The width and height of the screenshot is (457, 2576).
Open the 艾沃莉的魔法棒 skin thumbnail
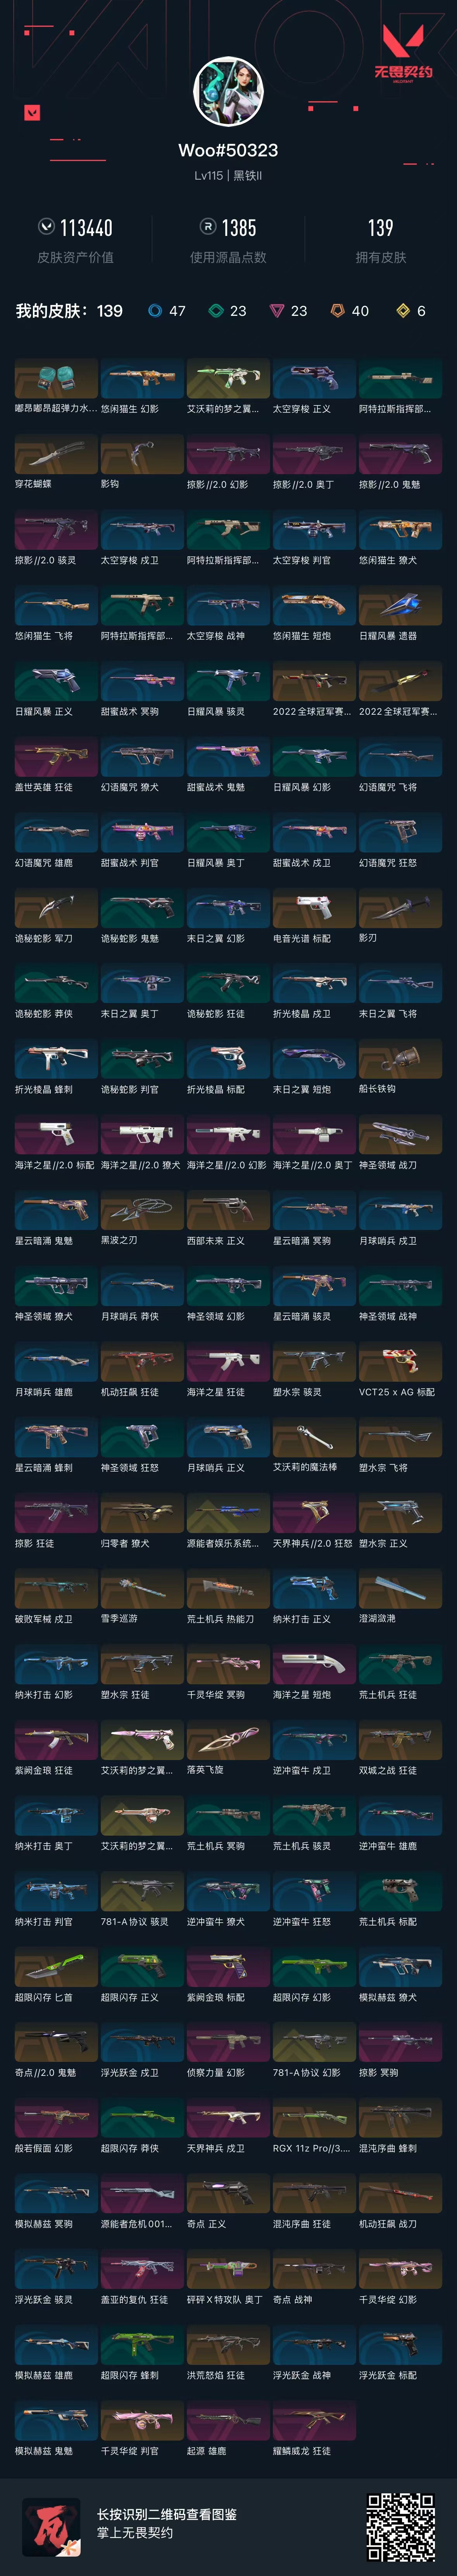click(x=314, y=1438)
